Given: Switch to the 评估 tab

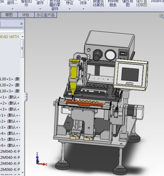Looking at the screenshot, I should point(26,15).
